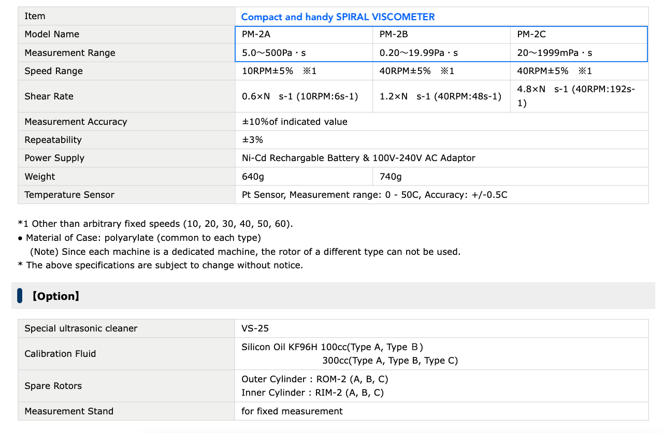
Task: Select the Pt Sensor temperature sensor description
Action: [374, 195]
